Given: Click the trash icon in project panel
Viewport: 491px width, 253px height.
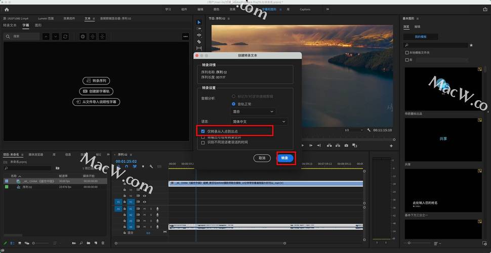Looking at the screenshot, I should click(103, 243).
